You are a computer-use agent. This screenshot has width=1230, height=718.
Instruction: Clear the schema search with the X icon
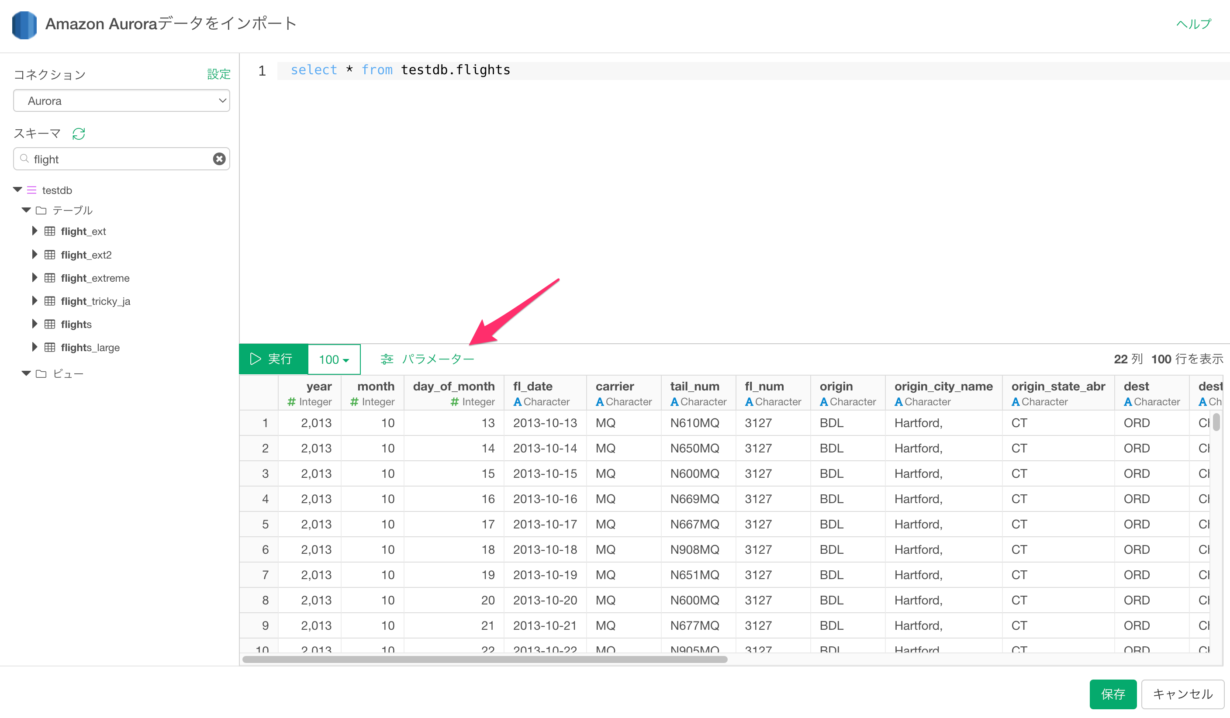click(219, 159)
